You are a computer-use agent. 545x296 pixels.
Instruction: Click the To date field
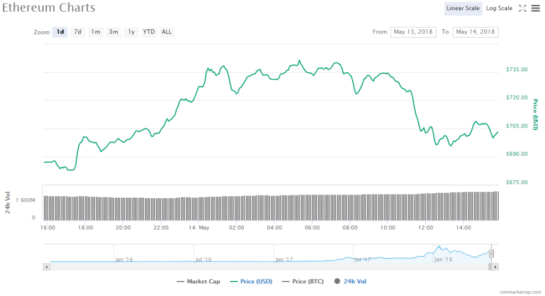point(475,32)
